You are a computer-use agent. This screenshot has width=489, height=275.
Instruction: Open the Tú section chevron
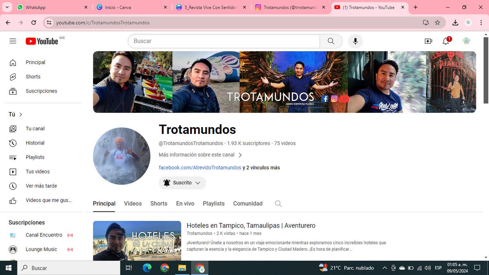(21, 114)
